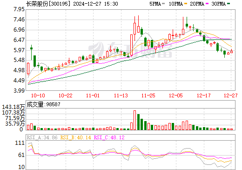Image resolution: width=242 pixels, height=170 pixels.
Task: Click the 30PMA legend label
Action: click(218, 4)
